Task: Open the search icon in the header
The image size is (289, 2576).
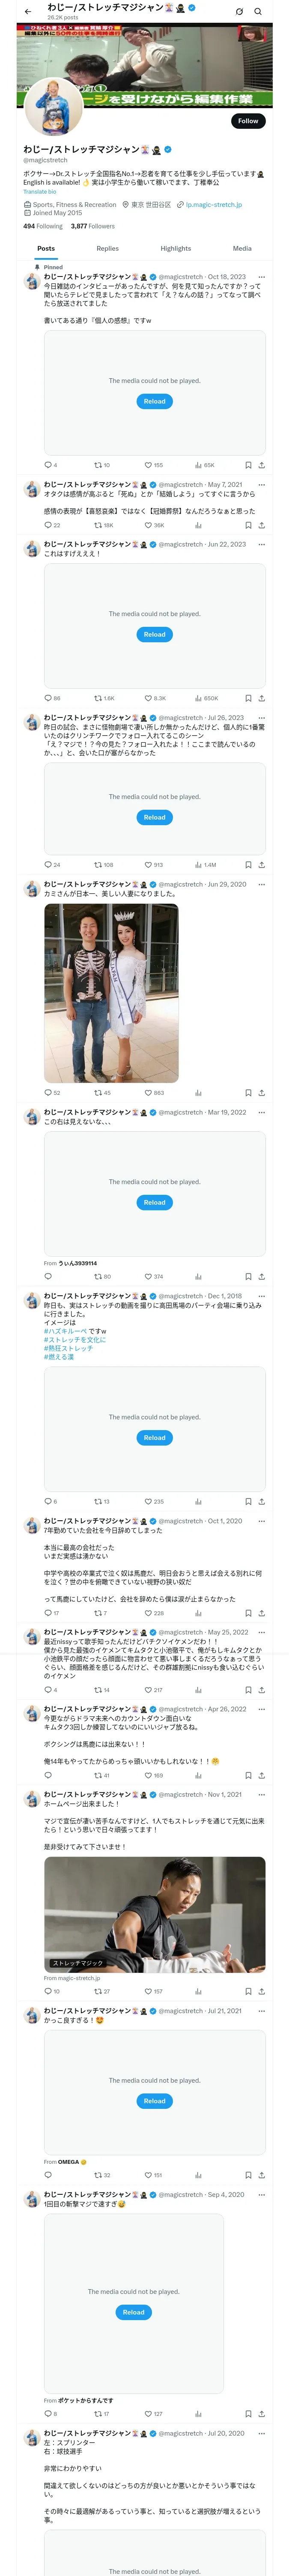Action: (258, 11)
